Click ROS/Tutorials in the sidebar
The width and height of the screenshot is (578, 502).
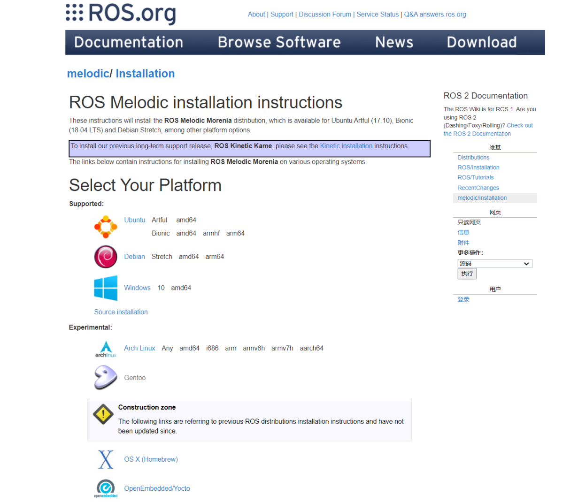point(475,177)
